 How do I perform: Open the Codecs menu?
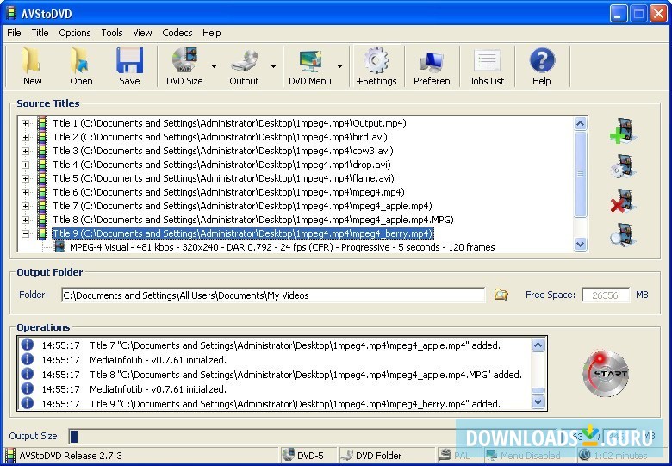(177, 33)
